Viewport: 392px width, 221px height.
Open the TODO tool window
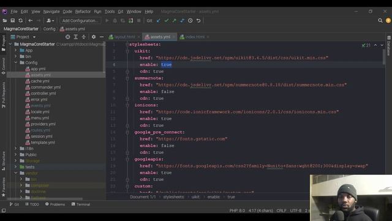[32, 204]
